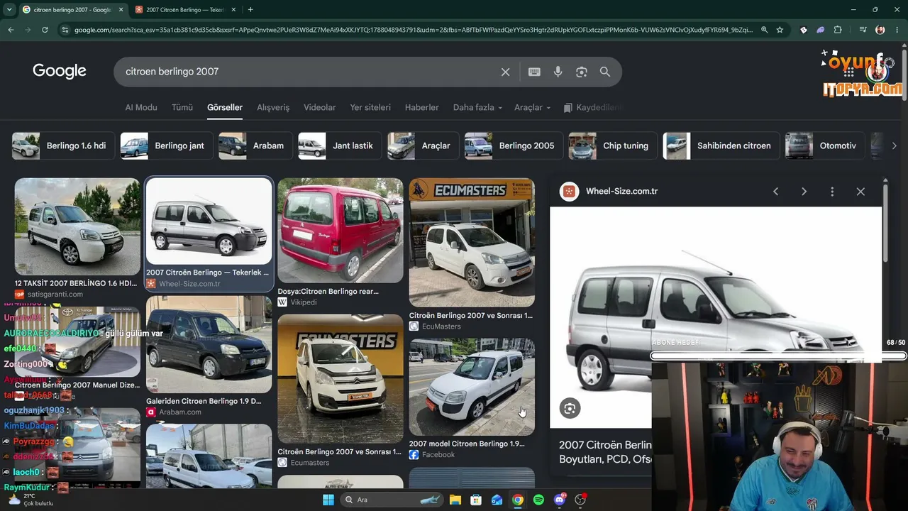The image size is (908, 511).
Task: Open a new browser tab
Action: tap(250, 10)
